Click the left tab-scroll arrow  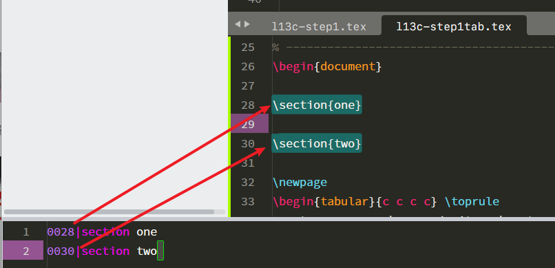click(238, 24)
